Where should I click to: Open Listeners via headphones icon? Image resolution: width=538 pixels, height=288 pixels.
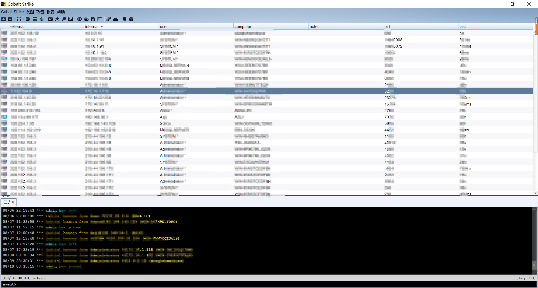[x=19, y=19]
